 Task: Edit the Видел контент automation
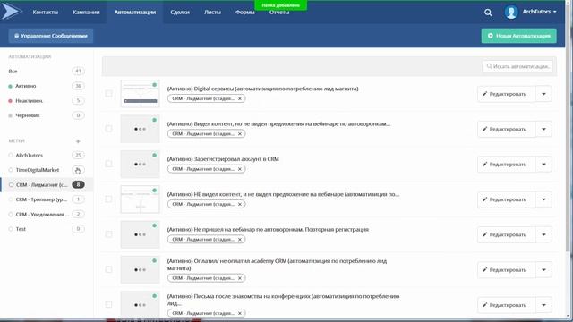tap(506, 129)
